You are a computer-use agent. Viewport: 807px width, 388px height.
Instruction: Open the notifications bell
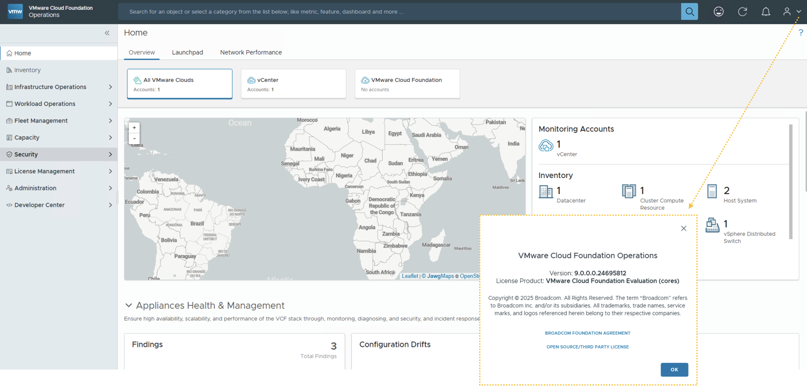tap(765, 12)
